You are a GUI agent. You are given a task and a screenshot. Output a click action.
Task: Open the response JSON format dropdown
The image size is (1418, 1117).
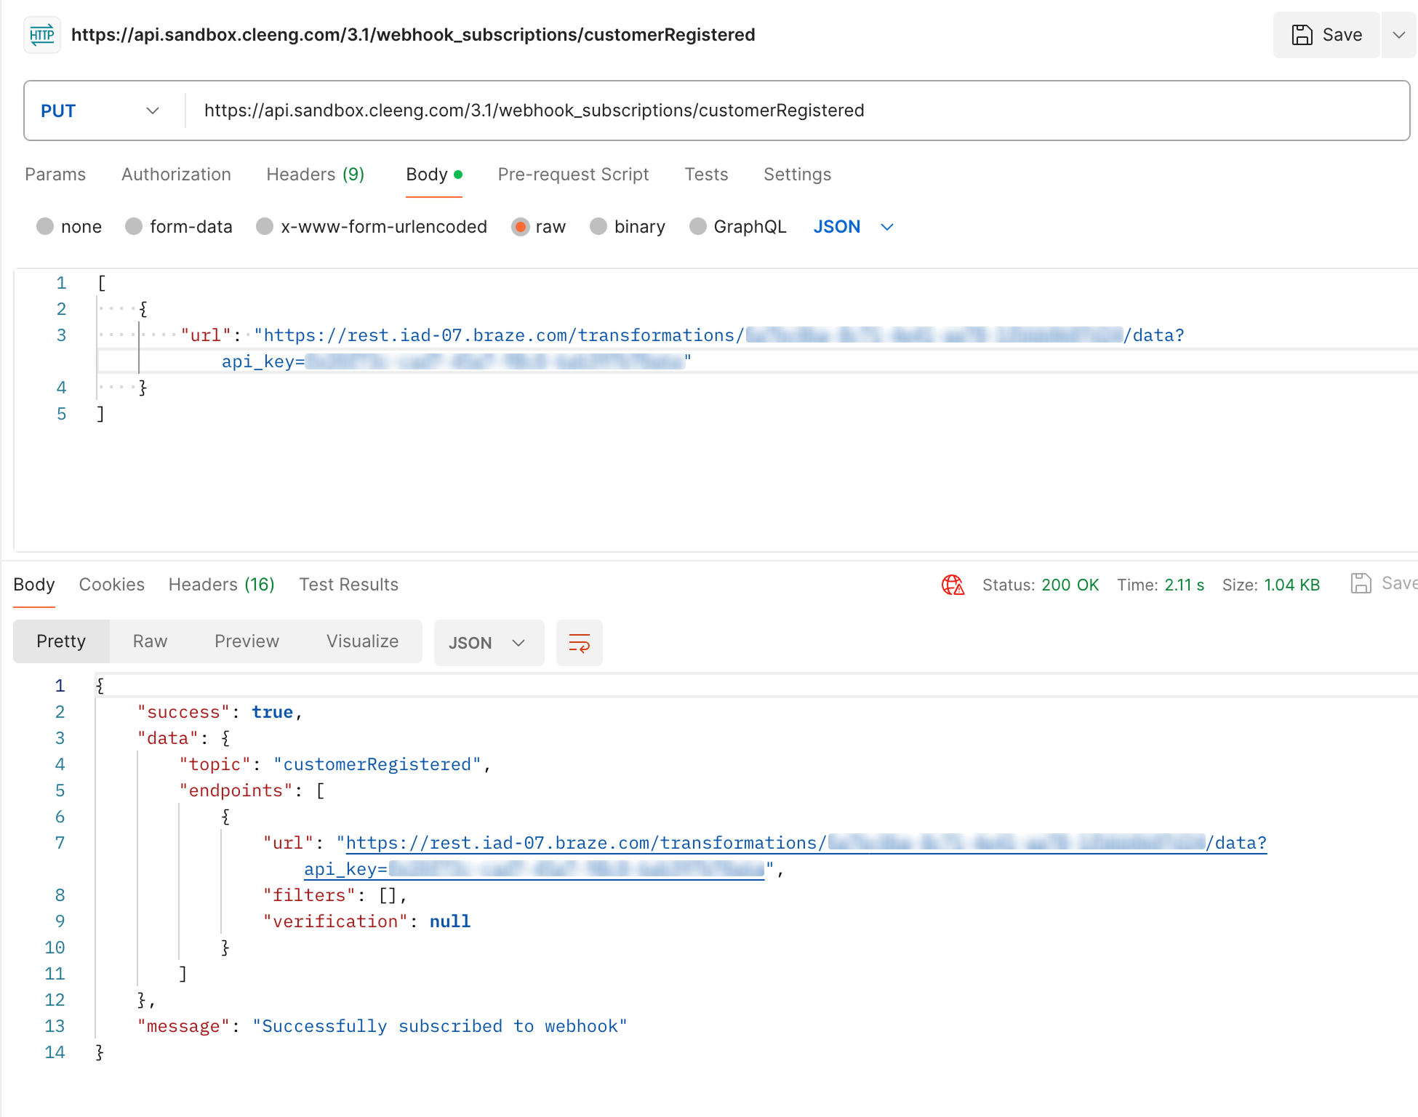(x=488, y=643)
